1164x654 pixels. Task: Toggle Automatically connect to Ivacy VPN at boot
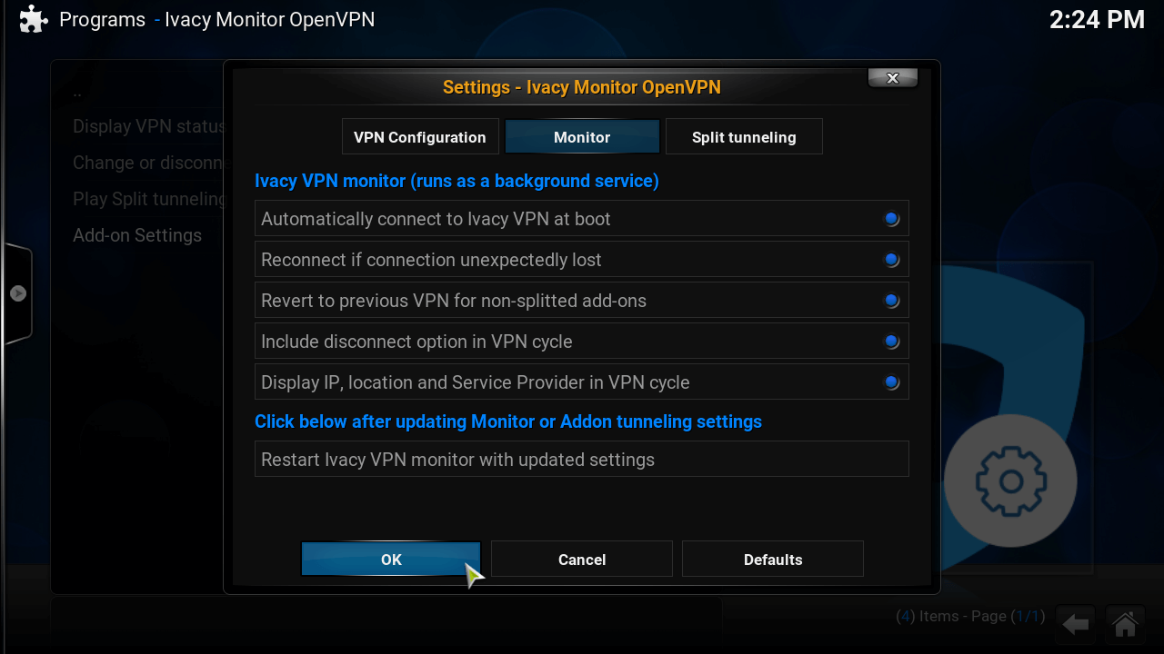(x=582, y=219)
